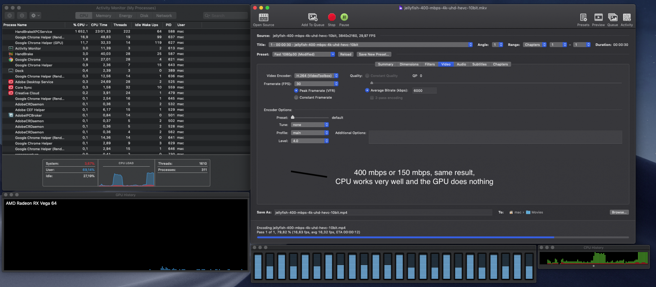Switch to the Dimensions tab
Screen dimensions: 656x287
(x=409, y=64)
